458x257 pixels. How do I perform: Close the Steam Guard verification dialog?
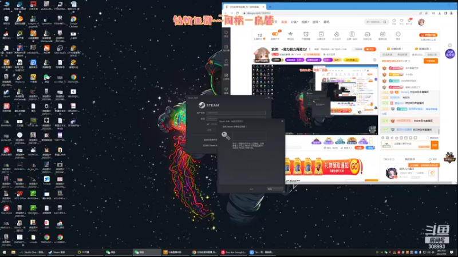tap(282, 121)
